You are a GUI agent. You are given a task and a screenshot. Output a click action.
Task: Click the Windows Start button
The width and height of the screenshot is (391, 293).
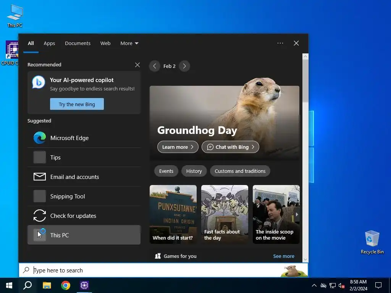coord(9,285)
